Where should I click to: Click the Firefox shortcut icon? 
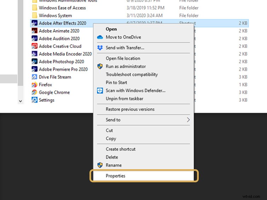34,85
